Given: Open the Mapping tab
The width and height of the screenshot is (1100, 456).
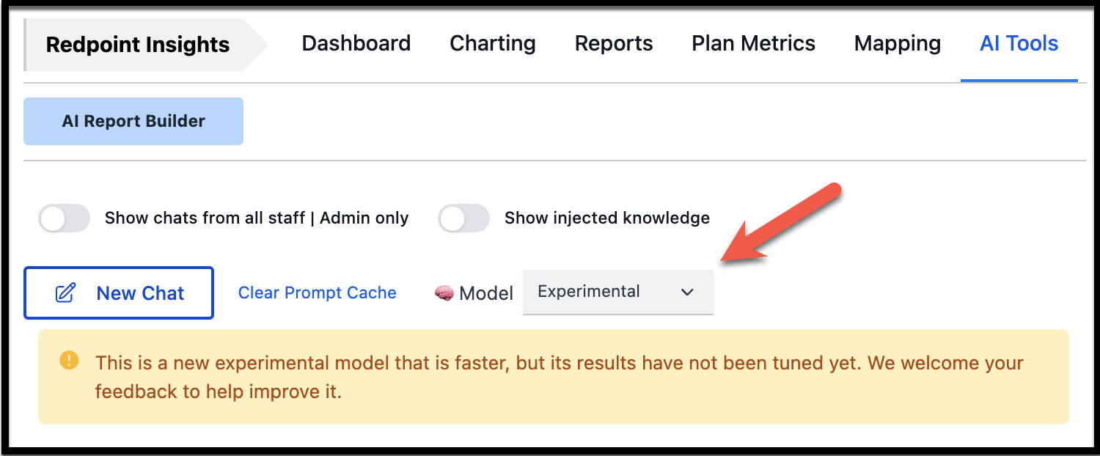Looking at the screenshot, I should (897, 44).
